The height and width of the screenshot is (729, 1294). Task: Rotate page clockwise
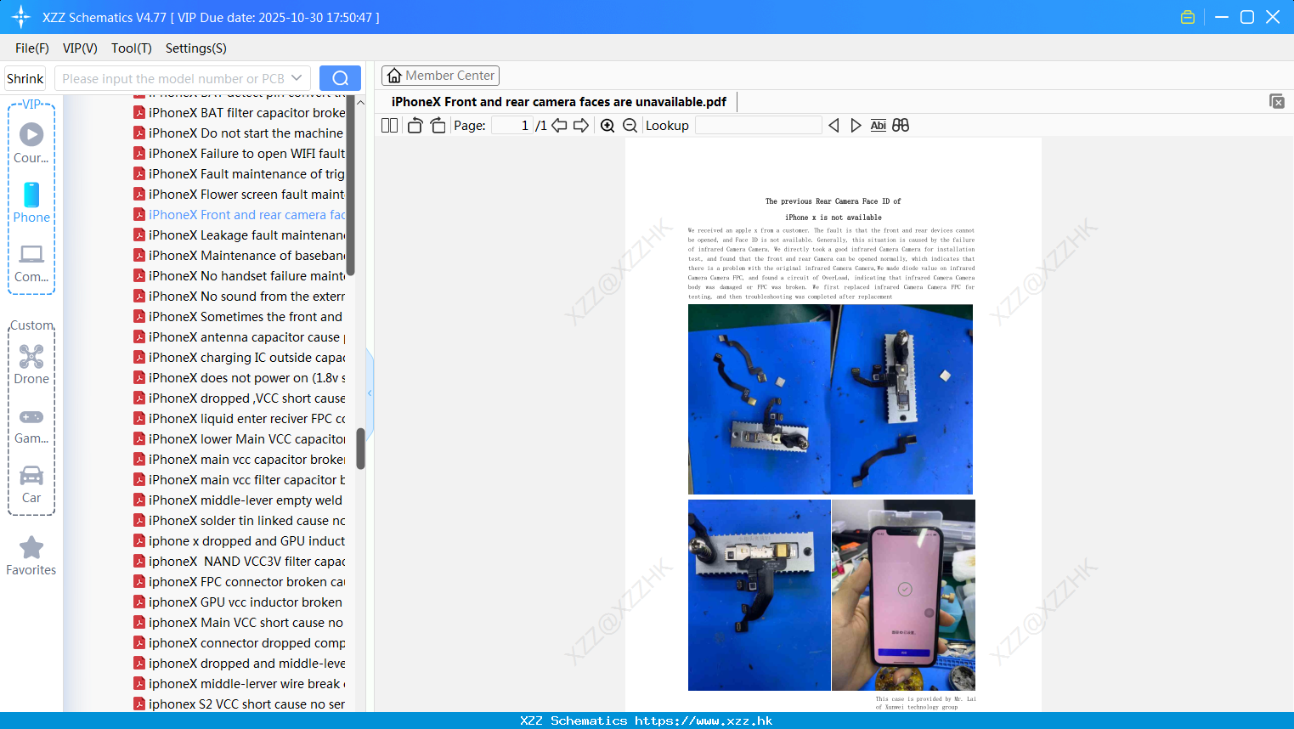438,126
